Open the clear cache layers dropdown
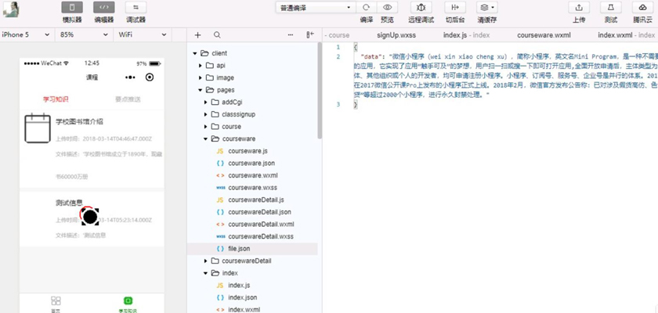Screen dimensions: 658x313 pos(487,8)
